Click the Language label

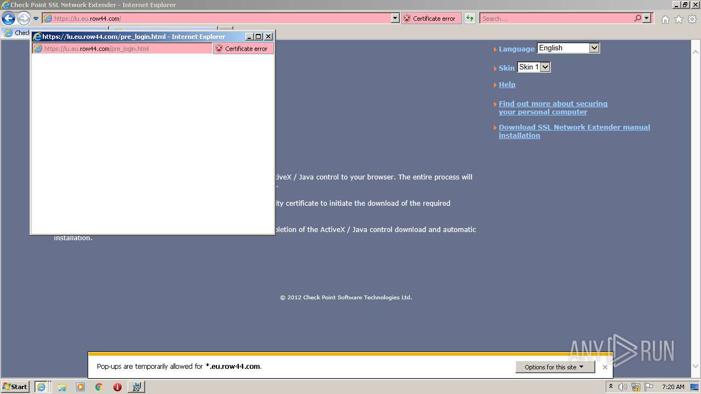click(x=516, y=49)
